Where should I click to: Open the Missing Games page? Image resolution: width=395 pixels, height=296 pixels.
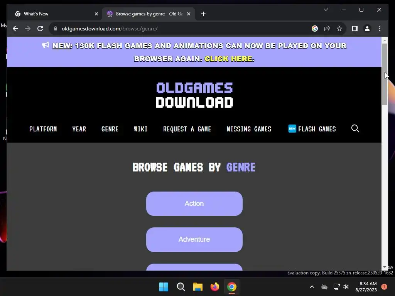point(249,129)
